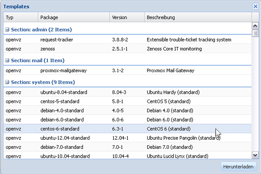This screenshot has width=261, height=174.
Task: Click openvz type in proxmox-mailgateway row
Action: pyautogui.click(x=14, y=71)
